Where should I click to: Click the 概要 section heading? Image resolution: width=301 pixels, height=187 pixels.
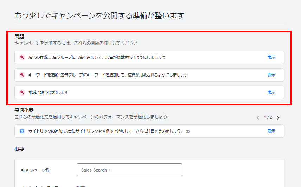tap(19, 149)
